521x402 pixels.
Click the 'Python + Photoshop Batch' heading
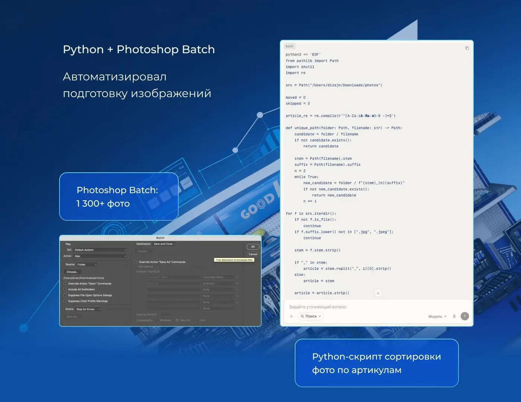(x=139, y=50)
